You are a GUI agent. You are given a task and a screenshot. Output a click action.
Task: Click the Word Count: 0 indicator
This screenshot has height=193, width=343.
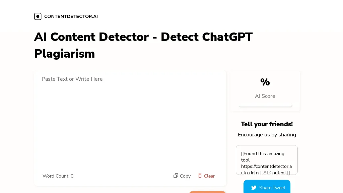(58, 176)
